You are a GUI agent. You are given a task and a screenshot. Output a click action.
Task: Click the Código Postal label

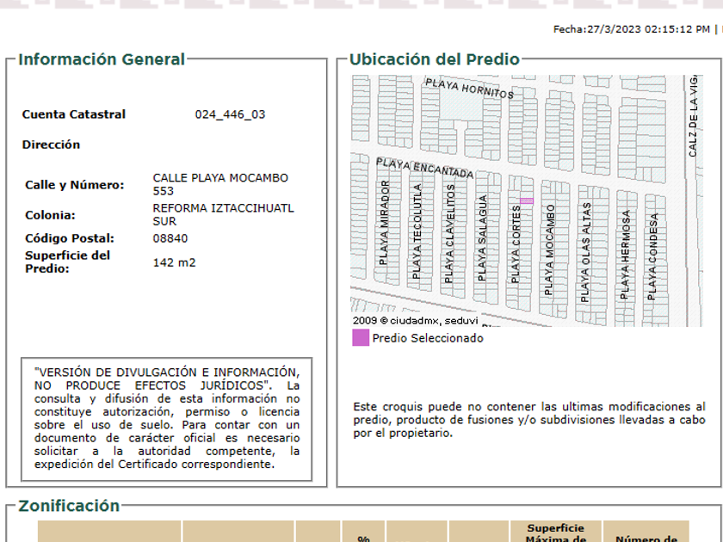point(70,238)
